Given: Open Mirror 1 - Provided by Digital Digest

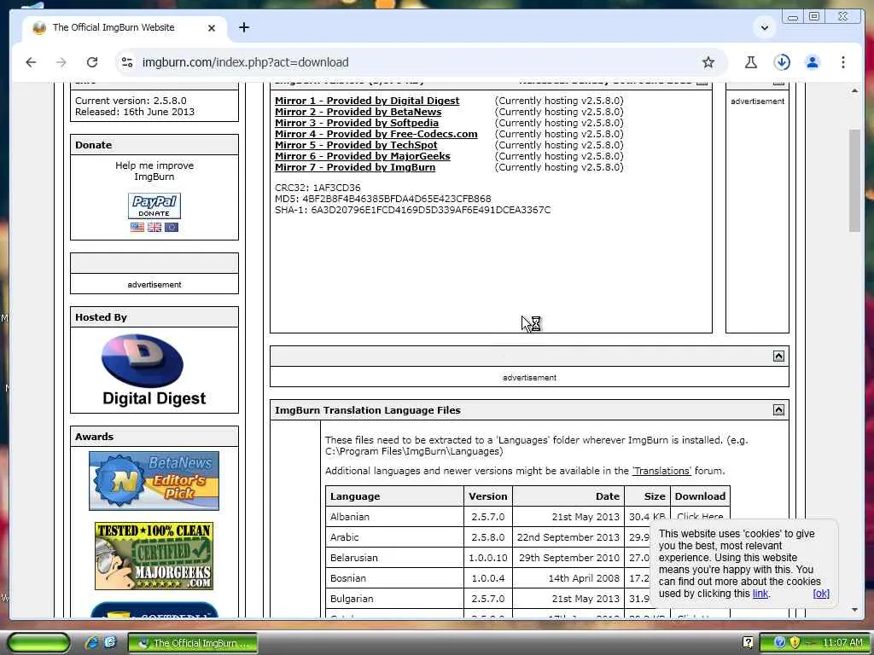Looking at the screenshot, I should pos(367,101).
